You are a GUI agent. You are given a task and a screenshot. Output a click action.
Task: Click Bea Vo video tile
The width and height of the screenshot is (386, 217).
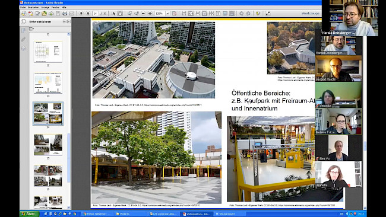(338, 148)
